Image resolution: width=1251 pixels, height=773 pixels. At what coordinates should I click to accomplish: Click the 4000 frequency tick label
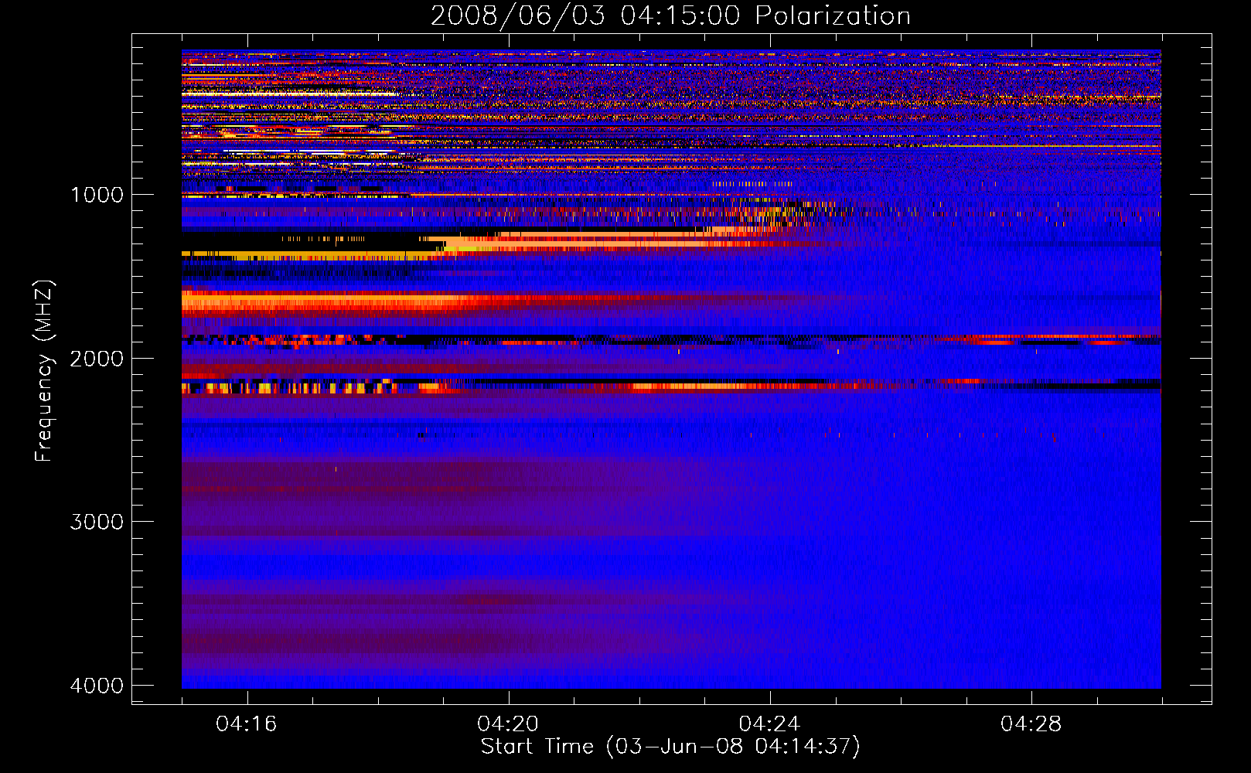97,686
